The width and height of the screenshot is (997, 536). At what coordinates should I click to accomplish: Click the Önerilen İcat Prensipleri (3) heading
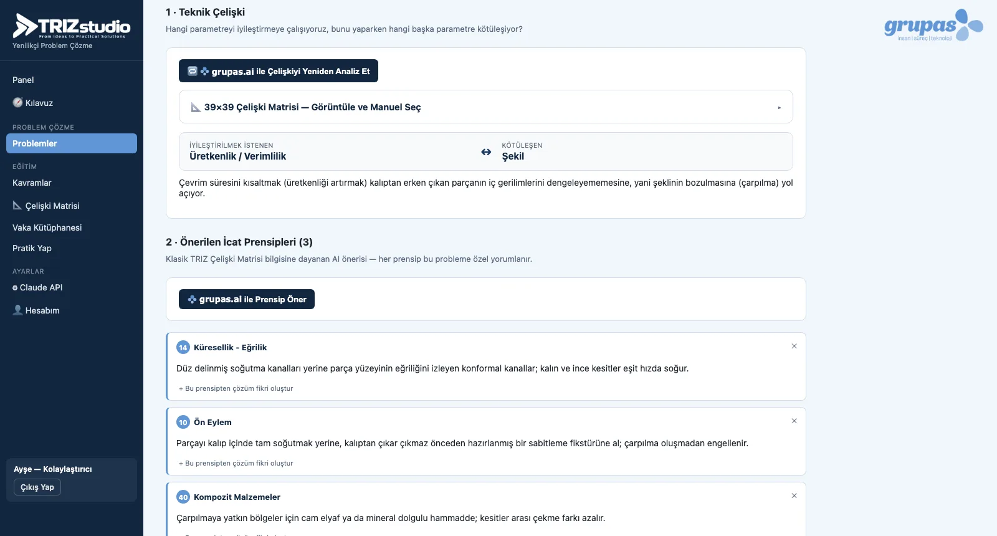point(239,242)
